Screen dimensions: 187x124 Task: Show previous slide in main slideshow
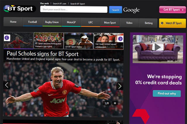point(7,85)
